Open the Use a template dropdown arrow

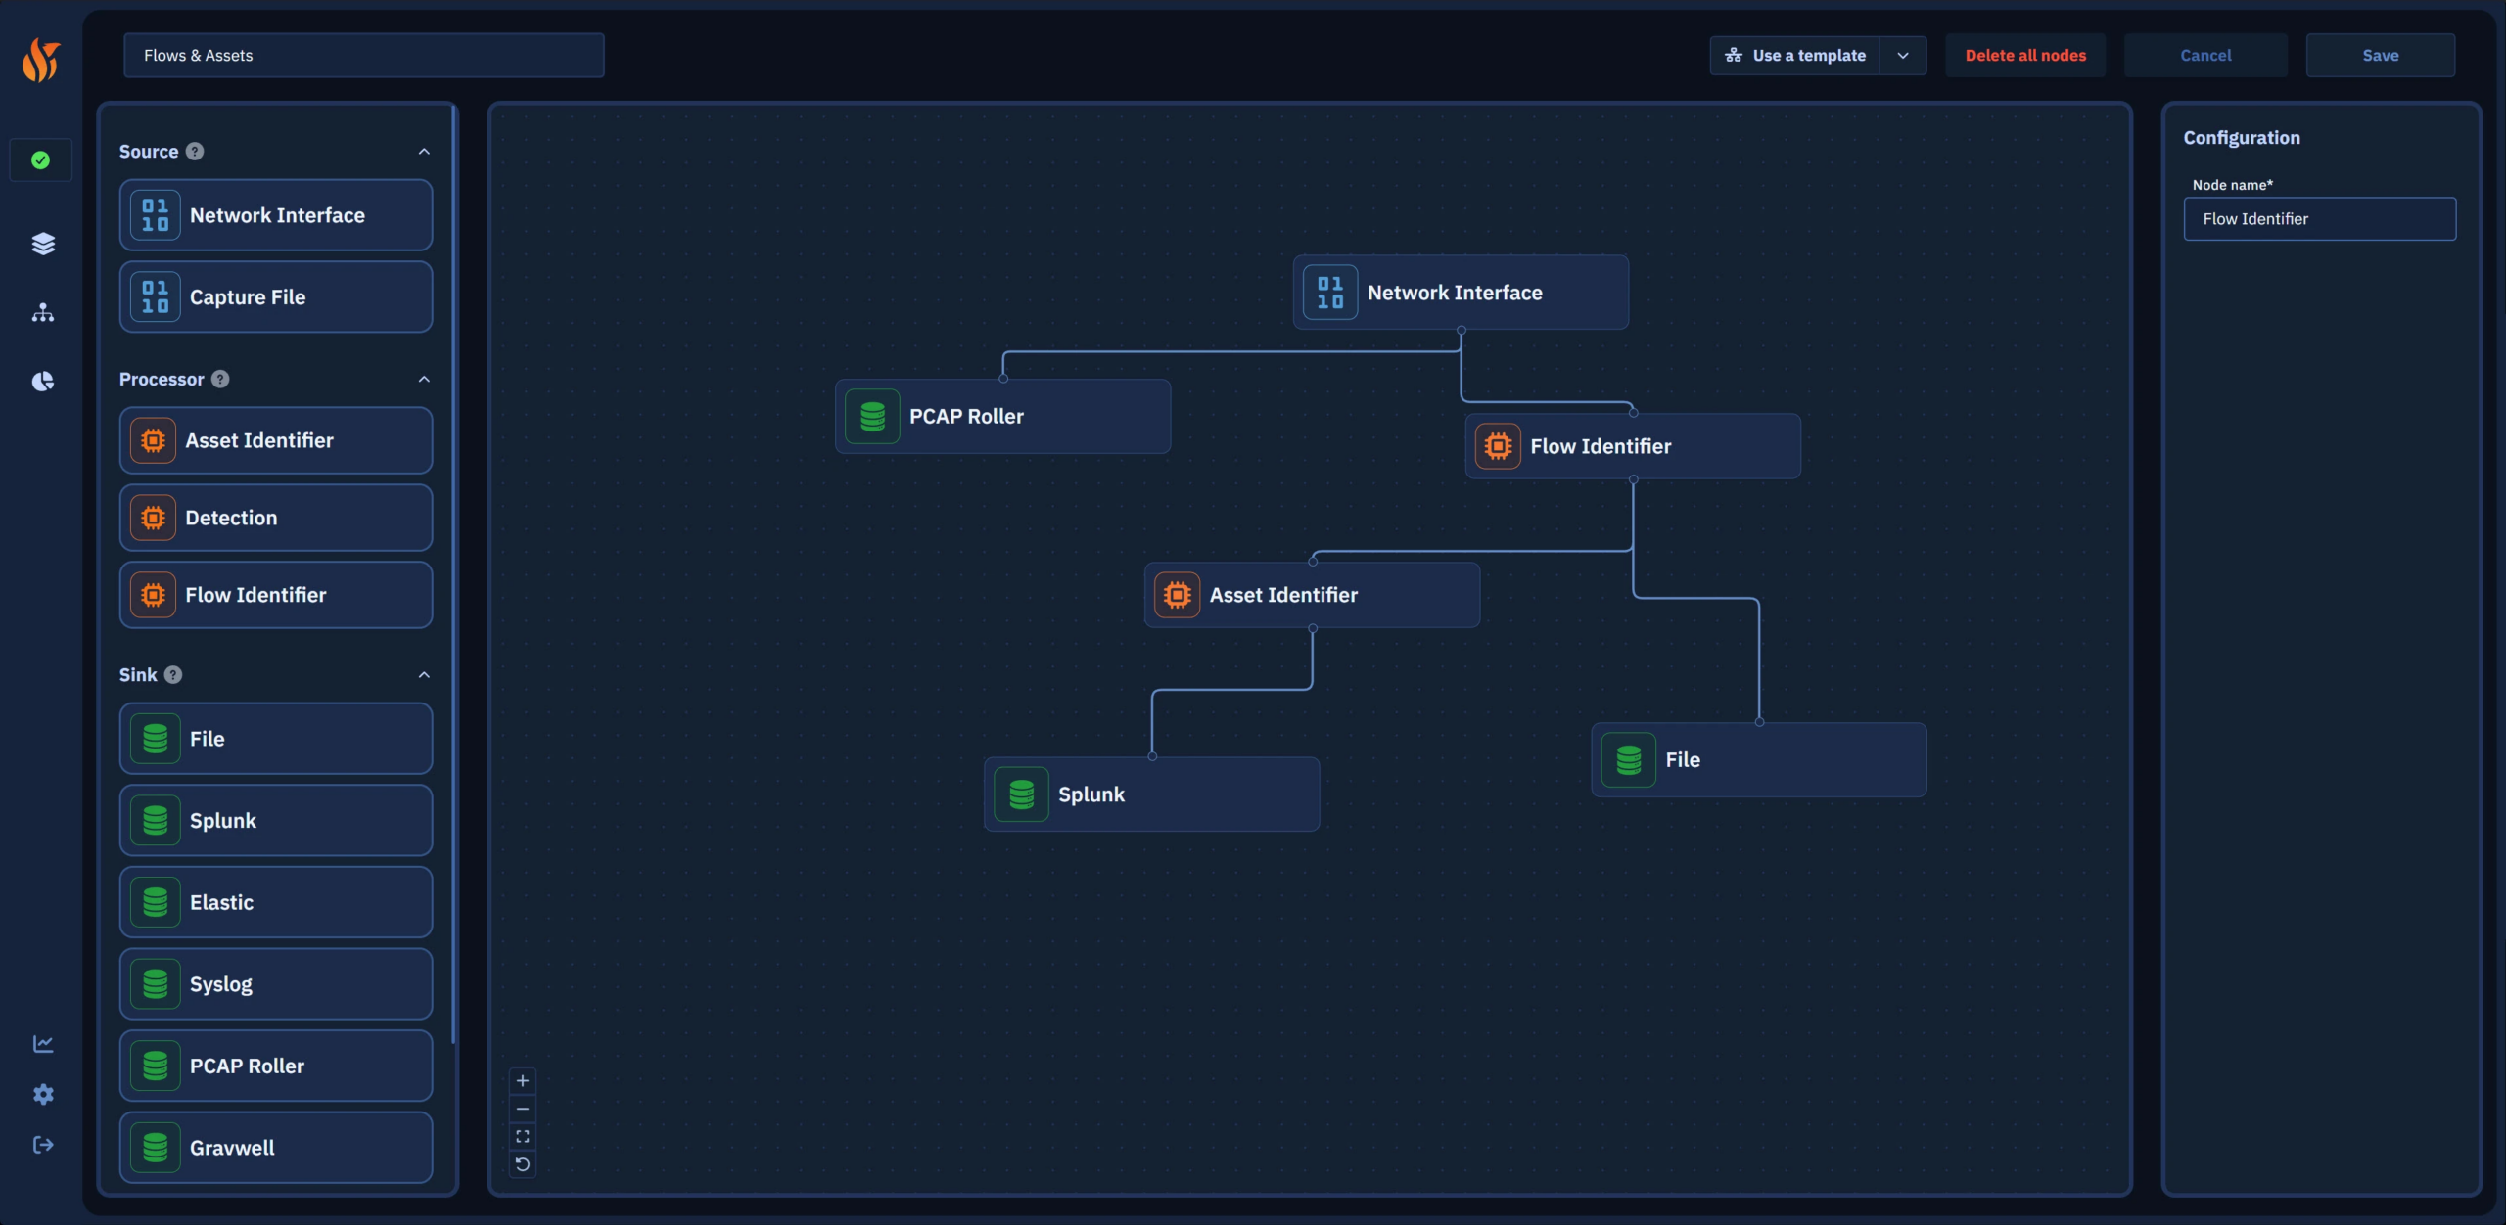click(x=1903, y=56)
